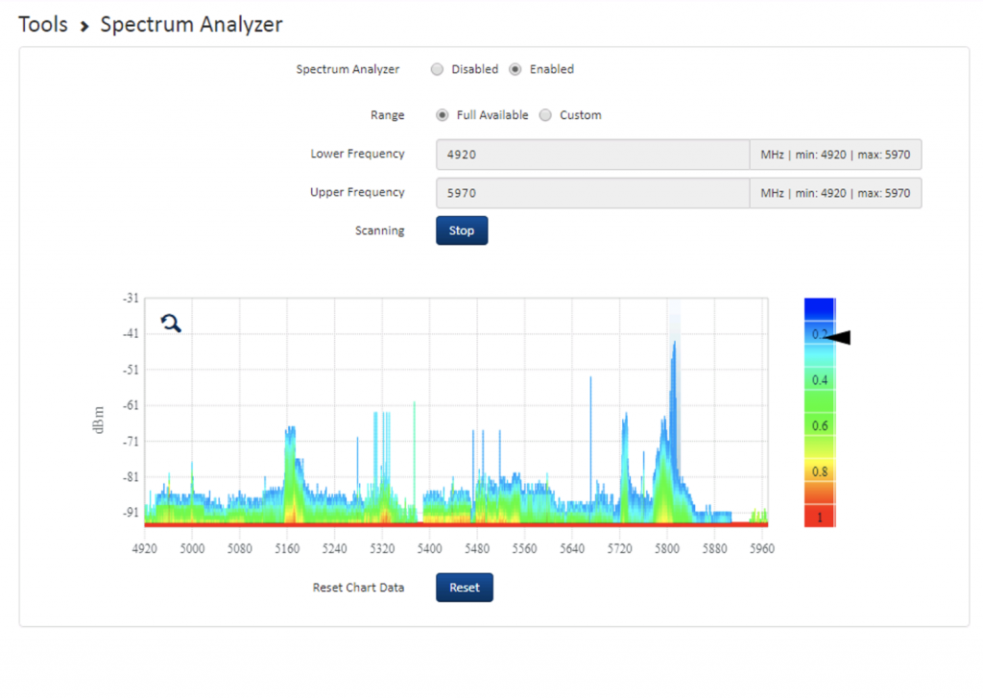Choose the Custom range option
The image size is (983, 699).
(545, 115)
